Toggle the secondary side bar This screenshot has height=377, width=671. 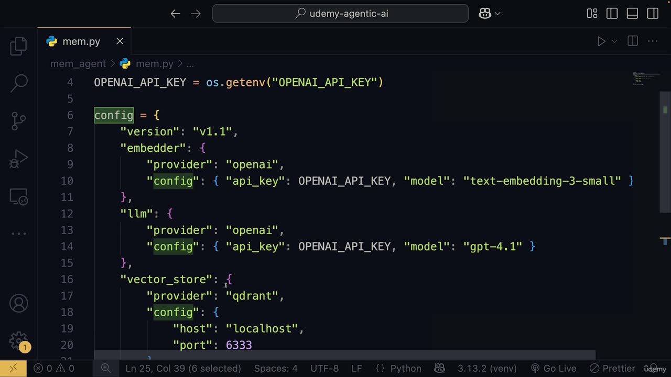tap(653, 14)
